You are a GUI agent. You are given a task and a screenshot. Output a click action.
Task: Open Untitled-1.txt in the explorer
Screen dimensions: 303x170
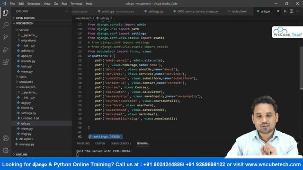pos(42,118)
